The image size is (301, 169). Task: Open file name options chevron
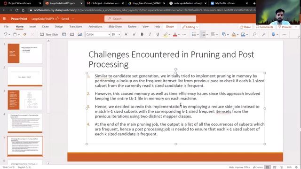[73, 19]
